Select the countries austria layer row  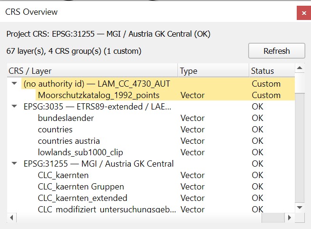(x=151, y=141)
